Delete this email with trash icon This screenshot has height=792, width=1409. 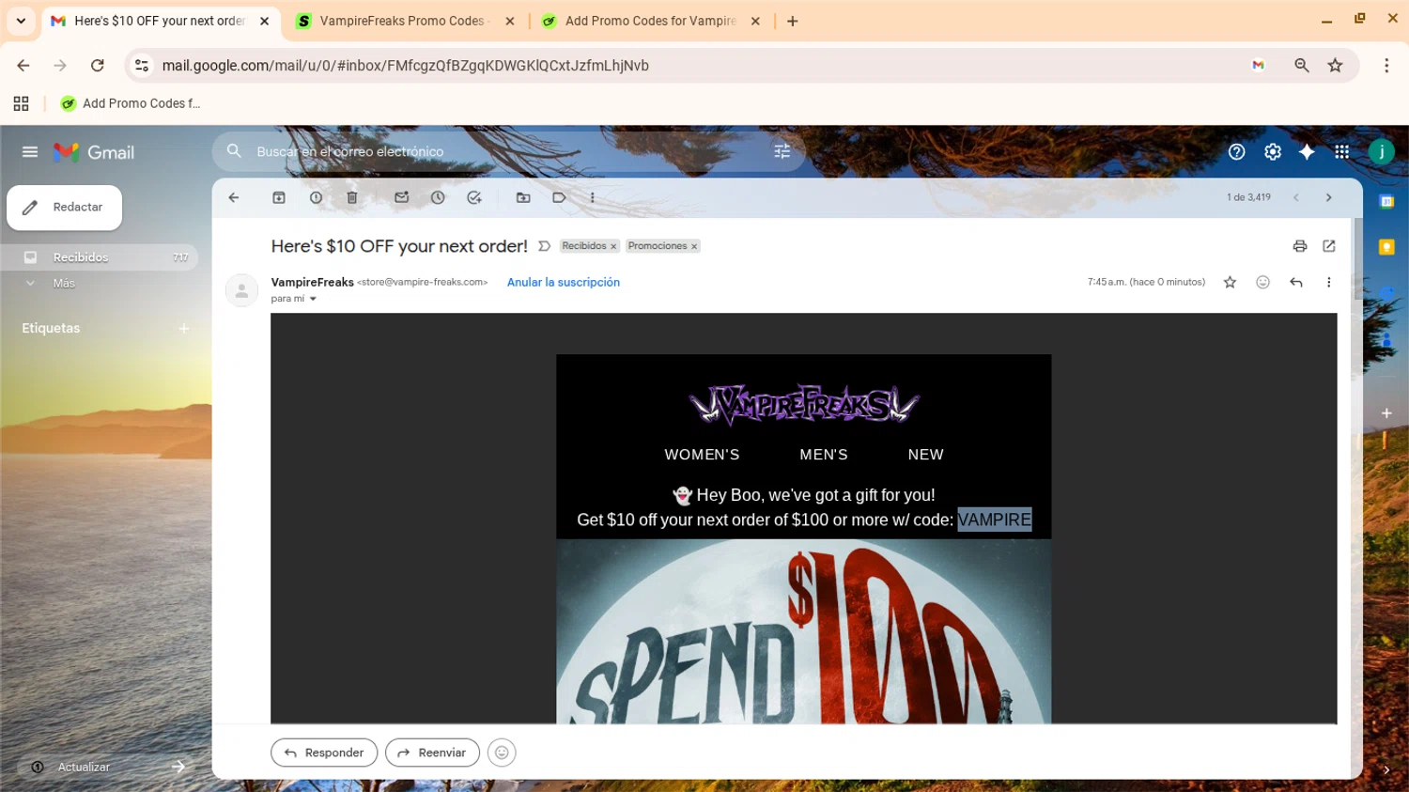[352, 197]
